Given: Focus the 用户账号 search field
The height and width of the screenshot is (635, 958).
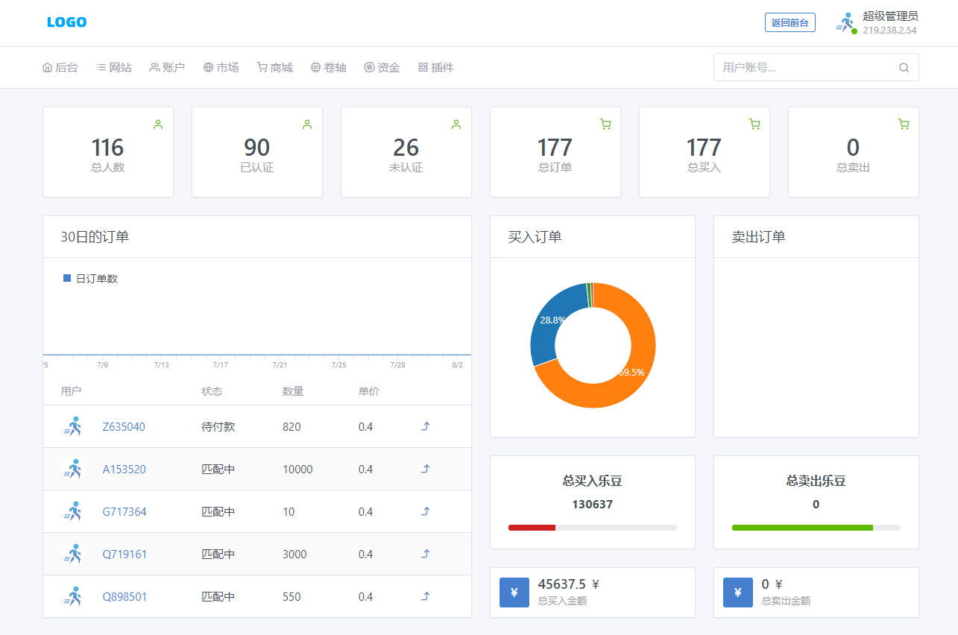Looking at the screenshot, I should 816,67.
